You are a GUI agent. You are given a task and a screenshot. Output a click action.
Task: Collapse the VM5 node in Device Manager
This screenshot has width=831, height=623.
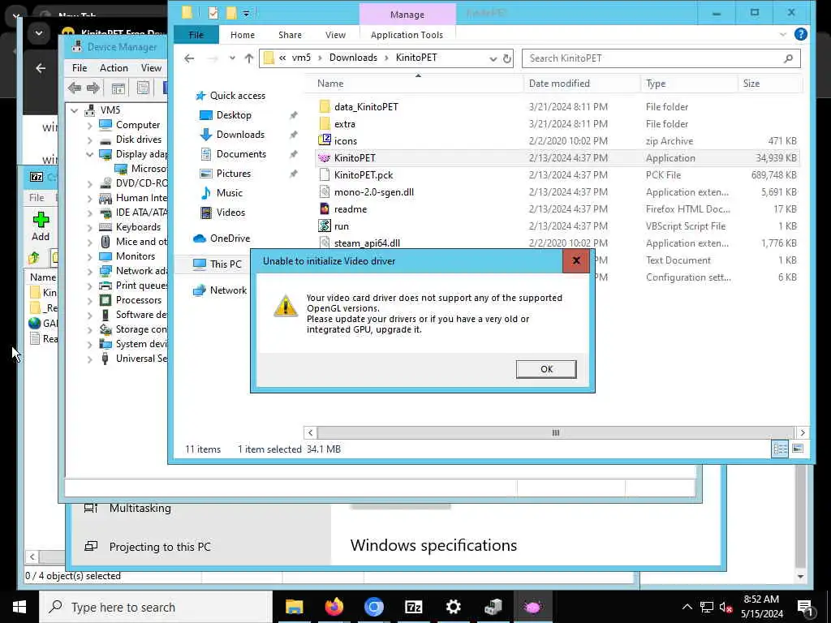75,110
